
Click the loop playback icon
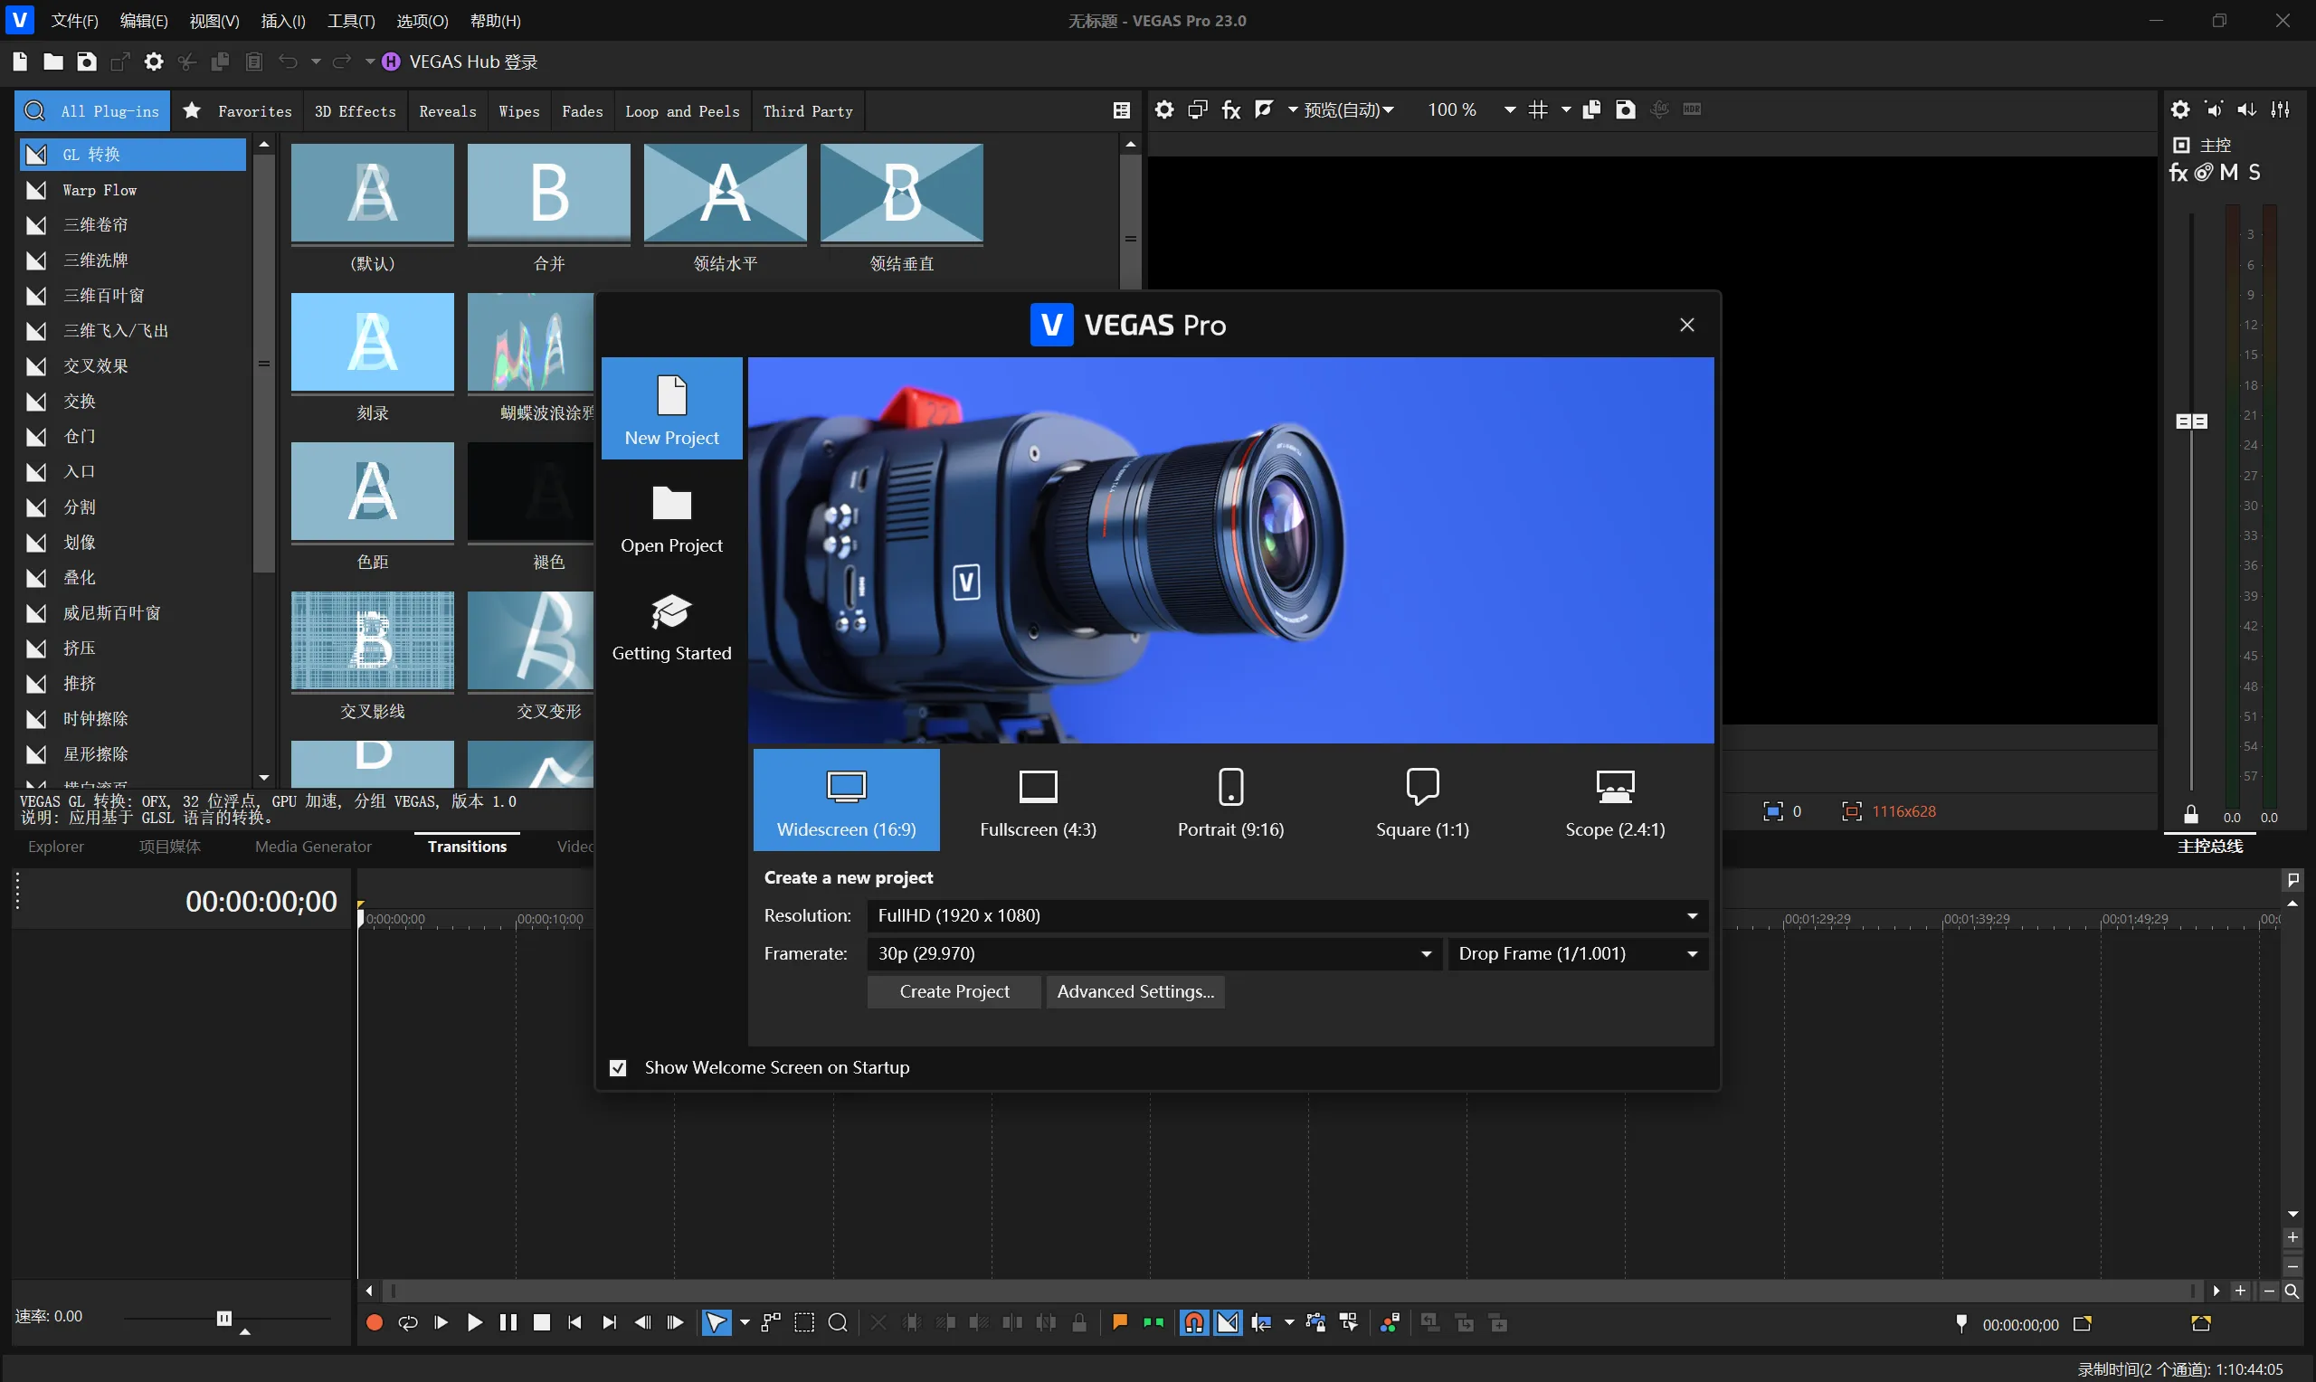(x=408, y=1322)
